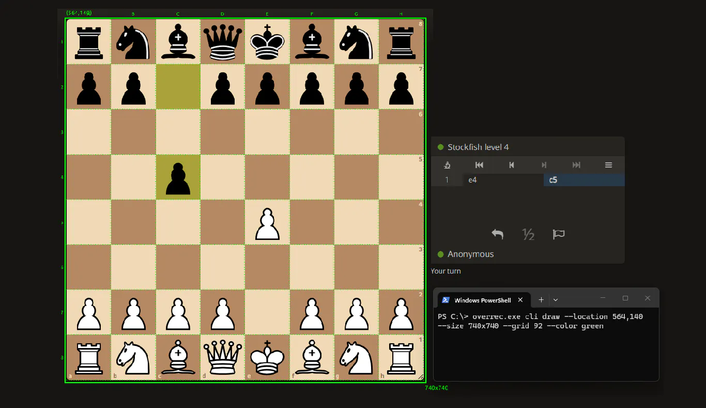Select the white queen on d1
The image size is (706, 408).
tap(223, 358)
